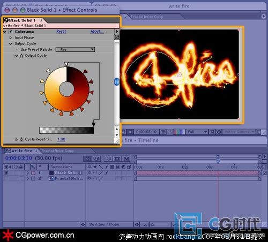Expand the Black Solid 1 layer properties
The height and width of the screenshot is (242, 268).
pos(27,173)
